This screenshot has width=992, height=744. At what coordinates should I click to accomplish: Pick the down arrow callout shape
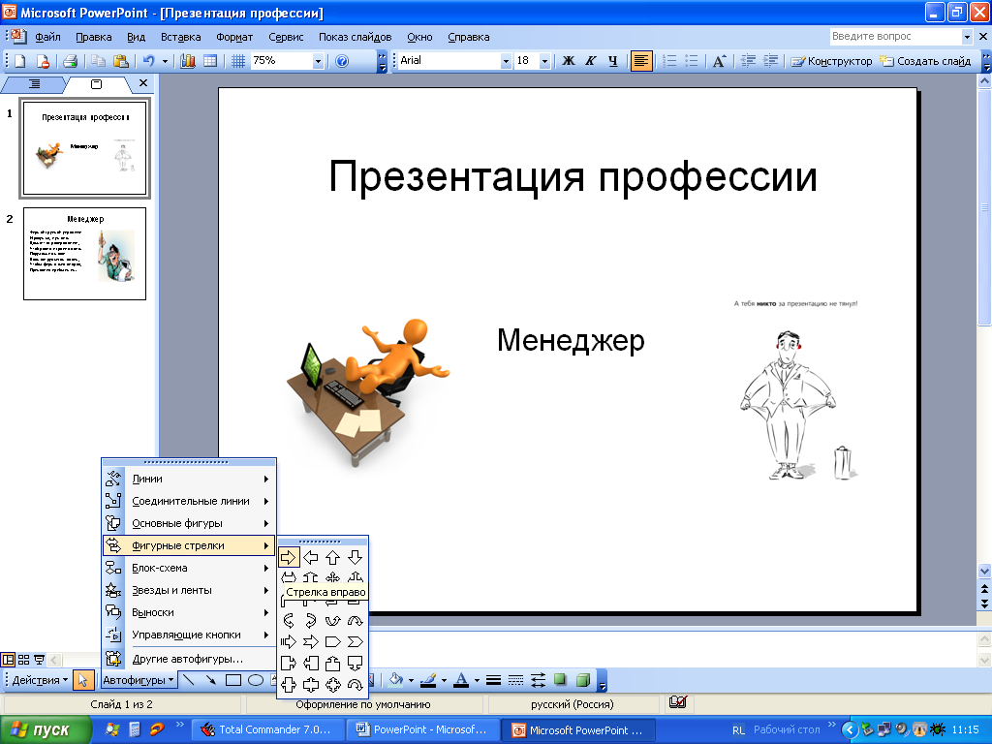(355, 663)
